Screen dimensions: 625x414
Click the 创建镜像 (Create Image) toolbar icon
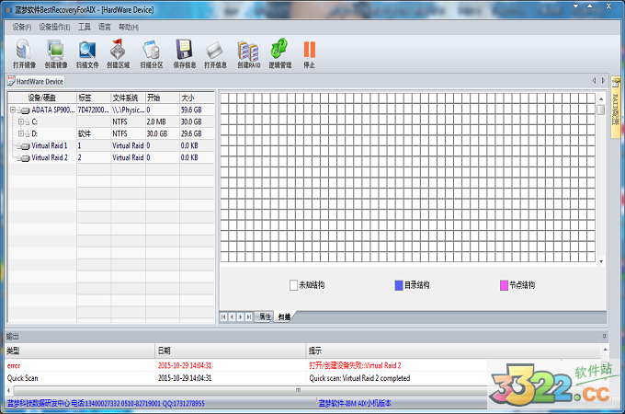click(55, 51)
